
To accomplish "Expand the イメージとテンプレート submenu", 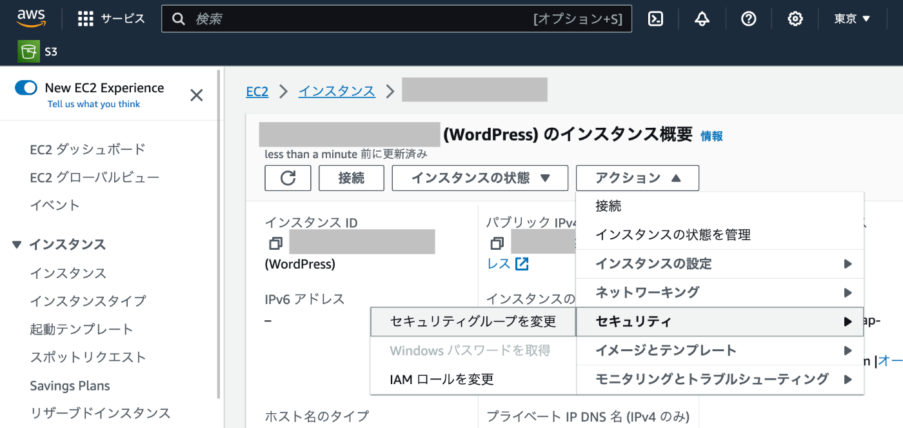I will [x=720, y=350].
